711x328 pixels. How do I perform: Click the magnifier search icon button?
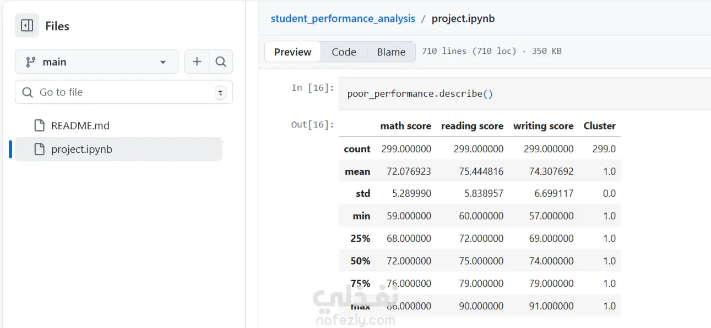point(221,62)
